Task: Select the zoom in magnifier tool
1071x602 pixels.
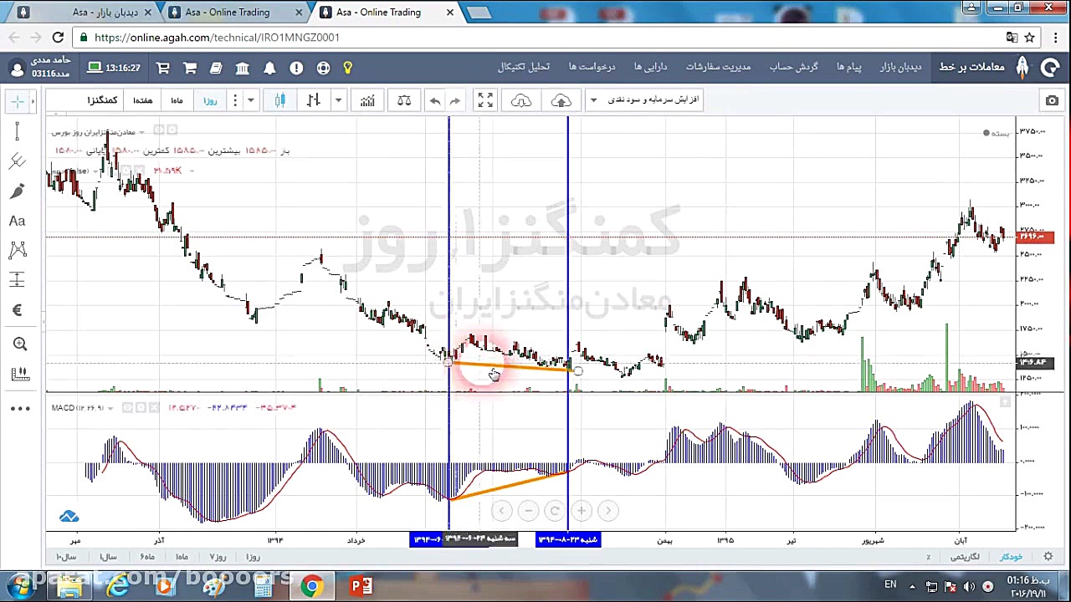Action: click(20, 344)
